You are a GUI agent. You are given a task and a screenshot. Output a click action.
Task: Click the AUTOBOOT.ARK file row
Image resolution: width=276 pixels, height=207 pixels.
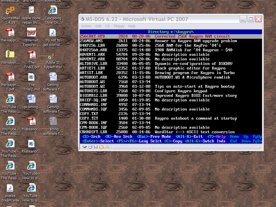click(171, 78)
